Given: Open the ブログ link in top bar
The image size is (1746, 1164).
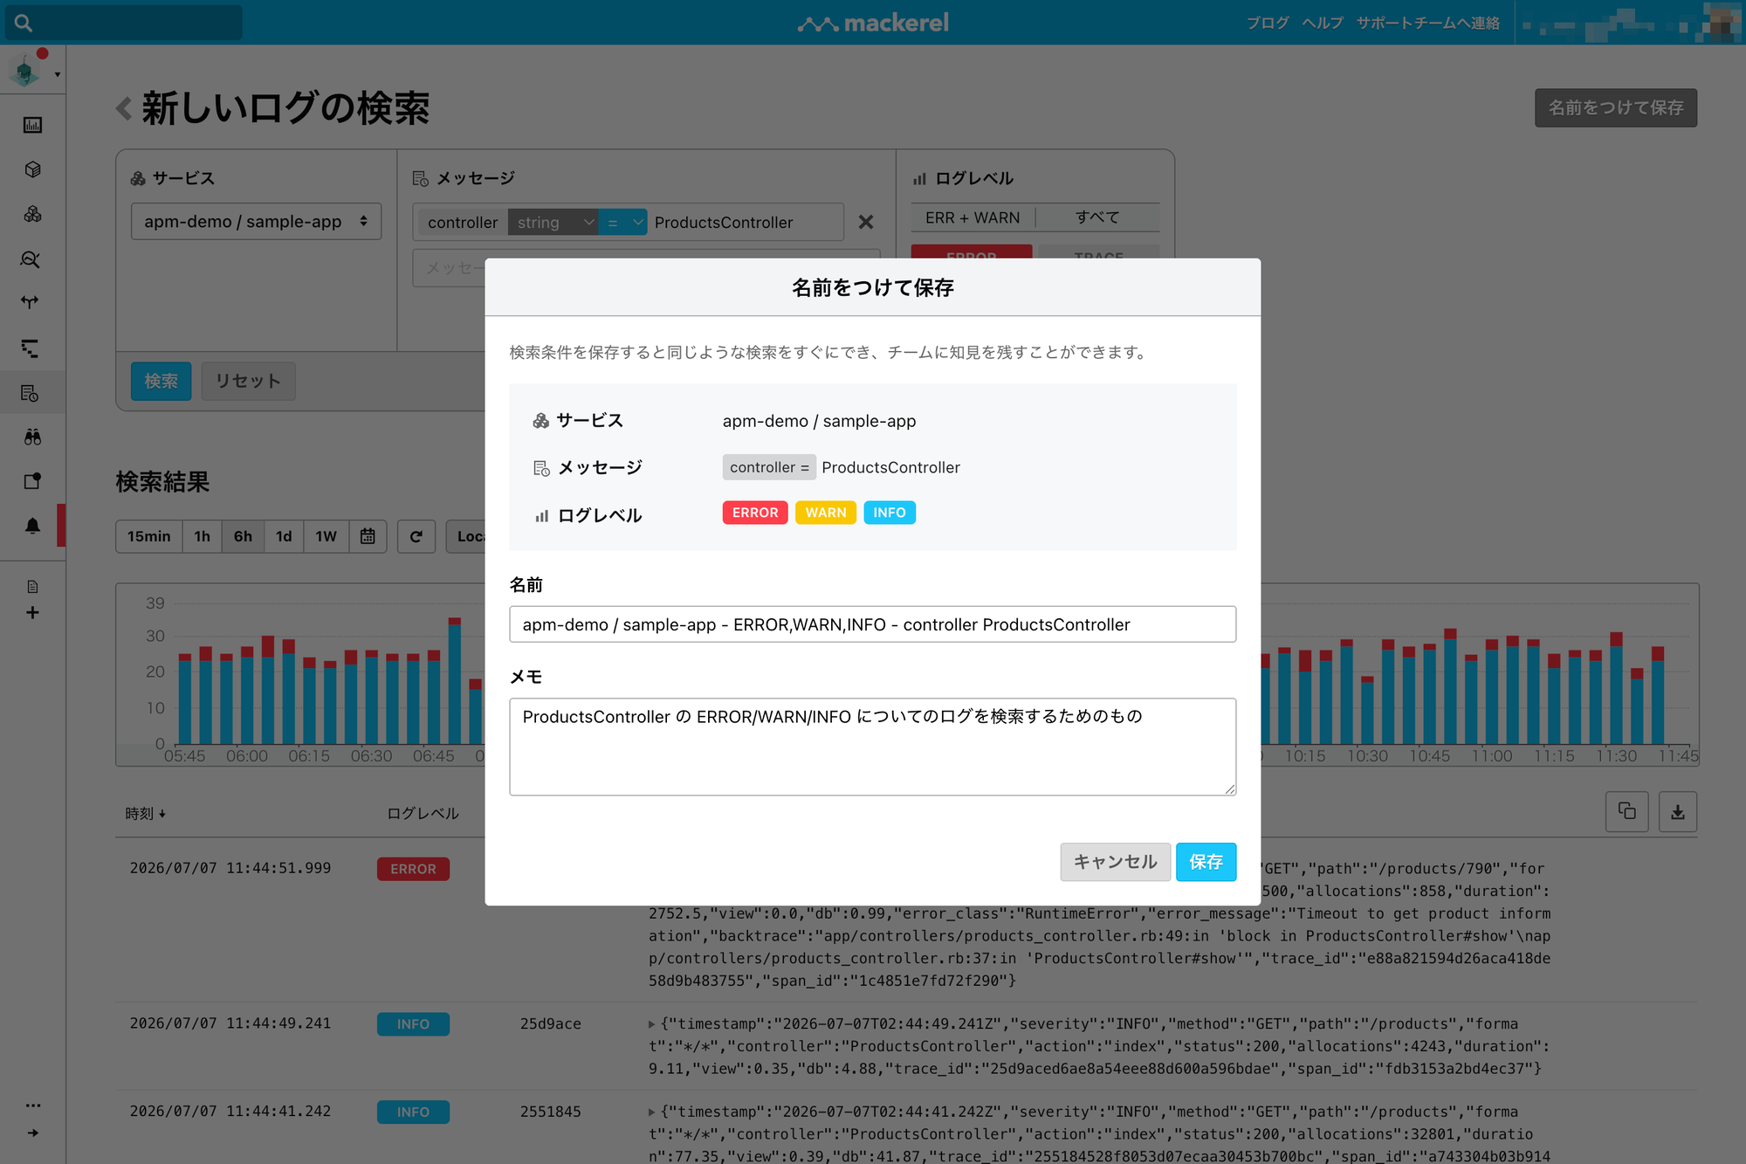Looking at the screenshot, I should 1268,23.
